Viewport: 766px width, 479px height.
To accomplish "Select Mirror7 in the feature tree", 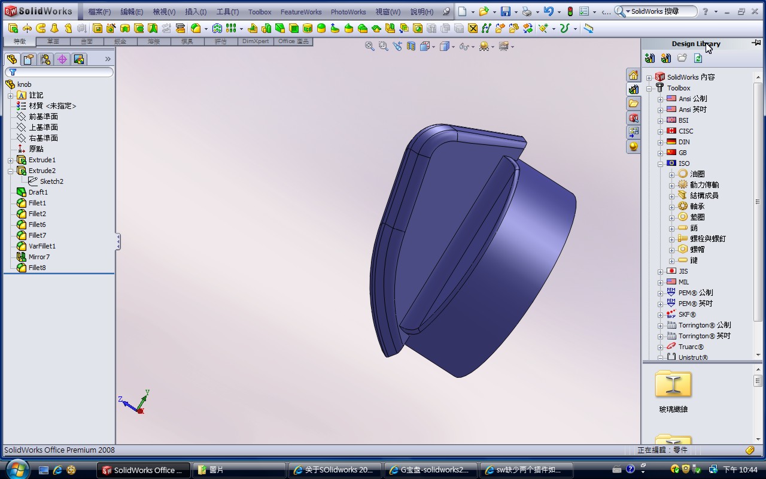I will [x=39, y=257].
